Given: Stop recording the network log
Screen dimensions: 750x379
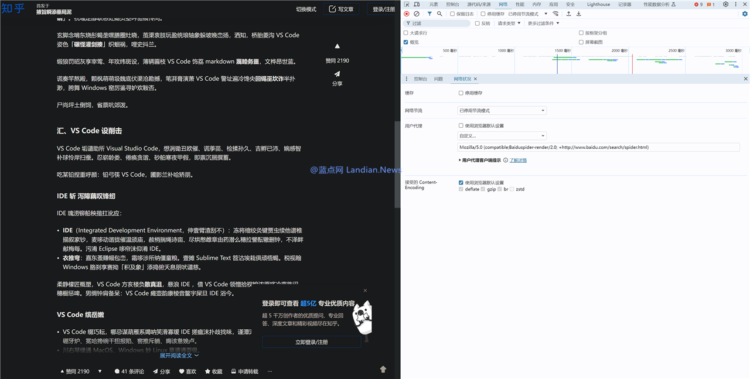Looking at the screenshot, I should coord(407,13).
